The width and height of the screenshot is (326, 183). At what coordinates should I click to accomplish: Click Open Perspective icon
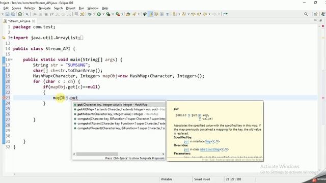315,14
